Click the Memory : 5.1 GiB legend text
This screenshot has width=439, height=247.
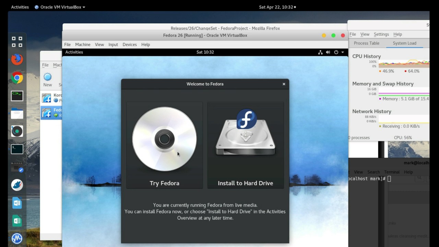[x=406, y=99]
